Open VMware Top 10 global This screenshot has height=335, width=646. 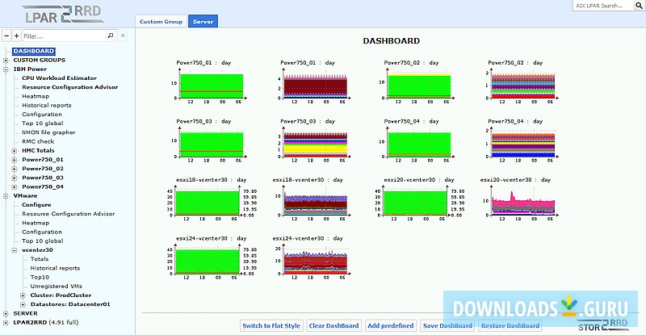click(x=43, y=241)
